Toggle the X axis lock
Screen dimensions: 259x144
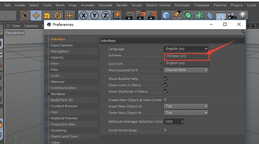[84, 15]
